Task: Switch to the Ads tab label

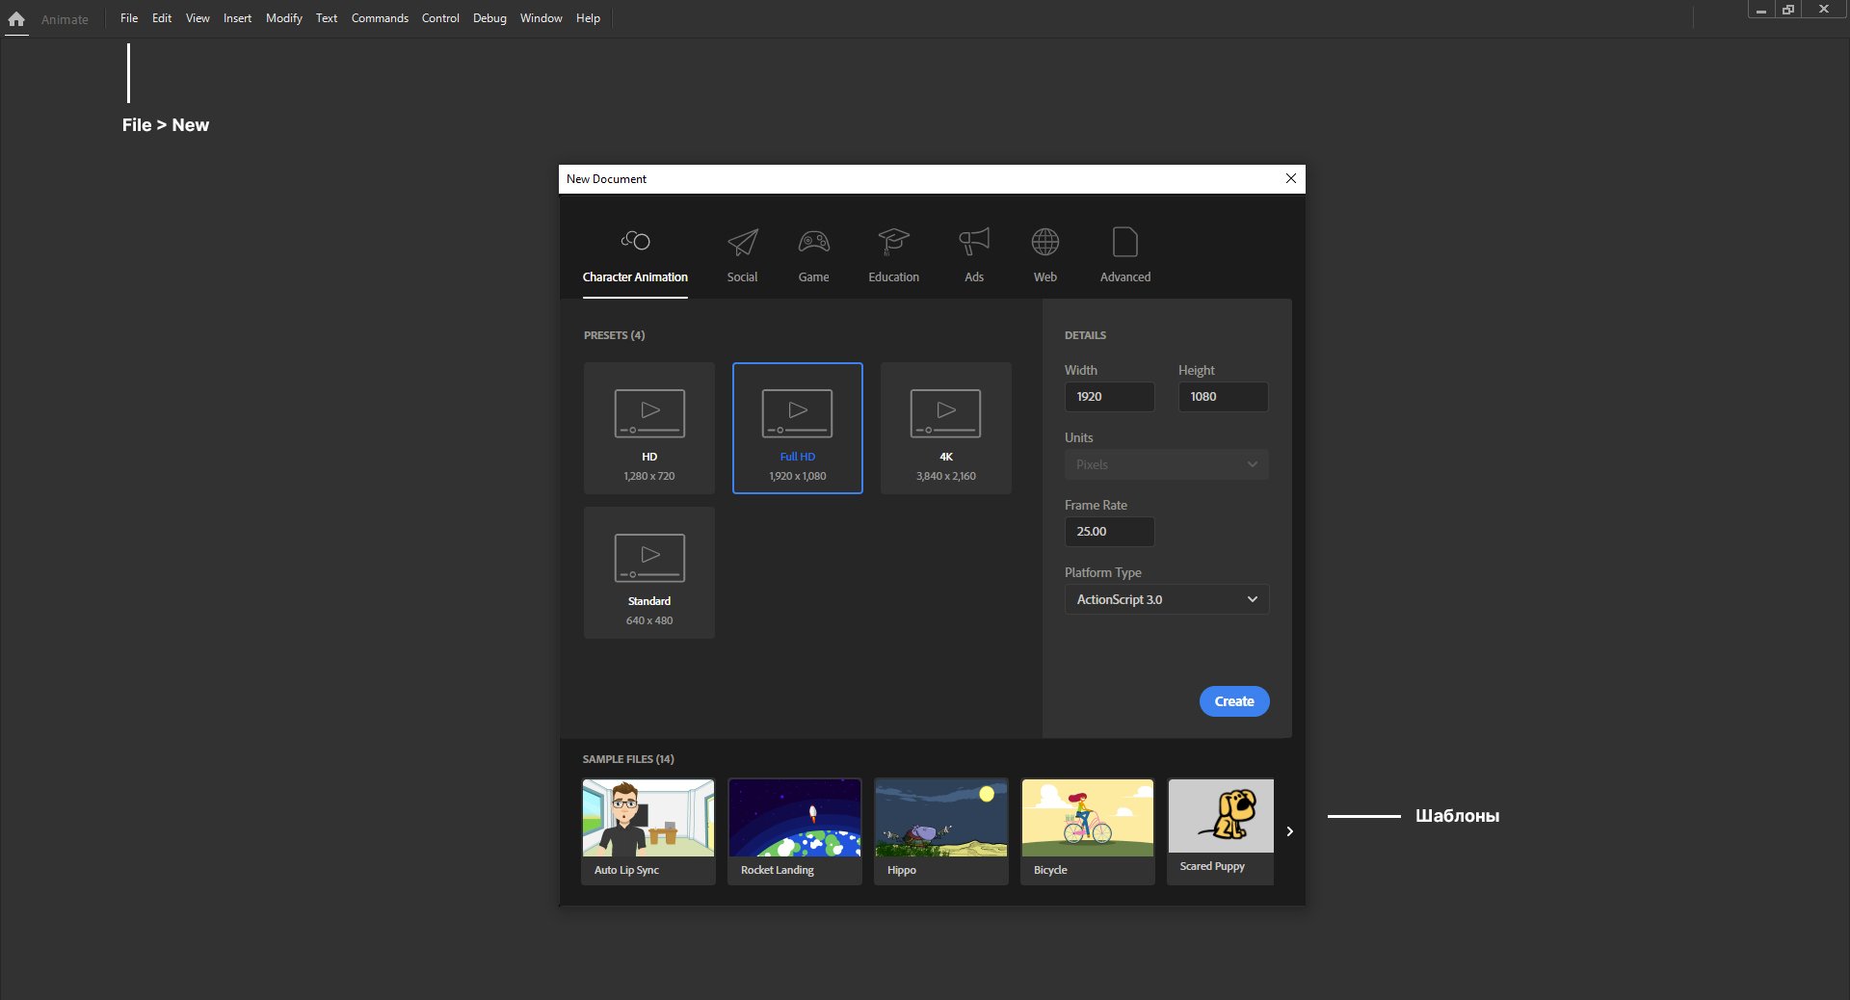Action: [974, 277]
